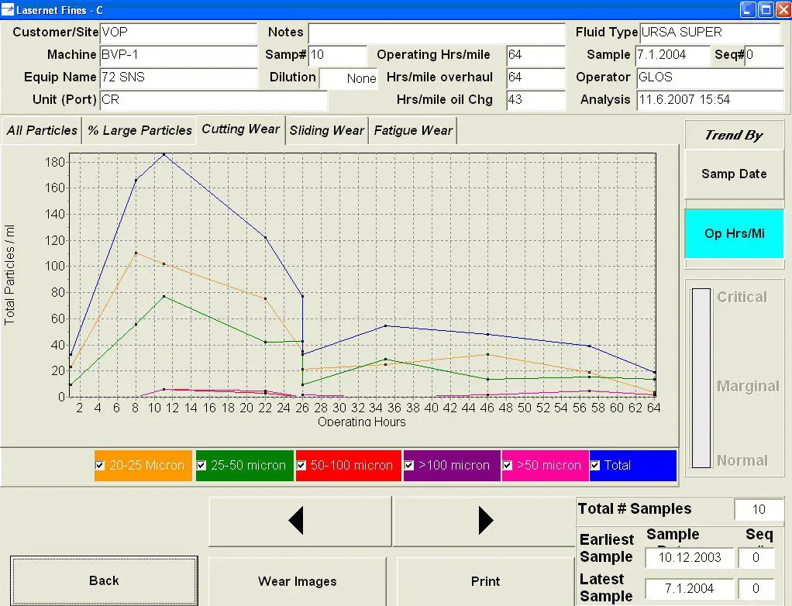
Task: Toggle the >50 micron checkbox
Action: pyautogui.click(x=508, y=466)
